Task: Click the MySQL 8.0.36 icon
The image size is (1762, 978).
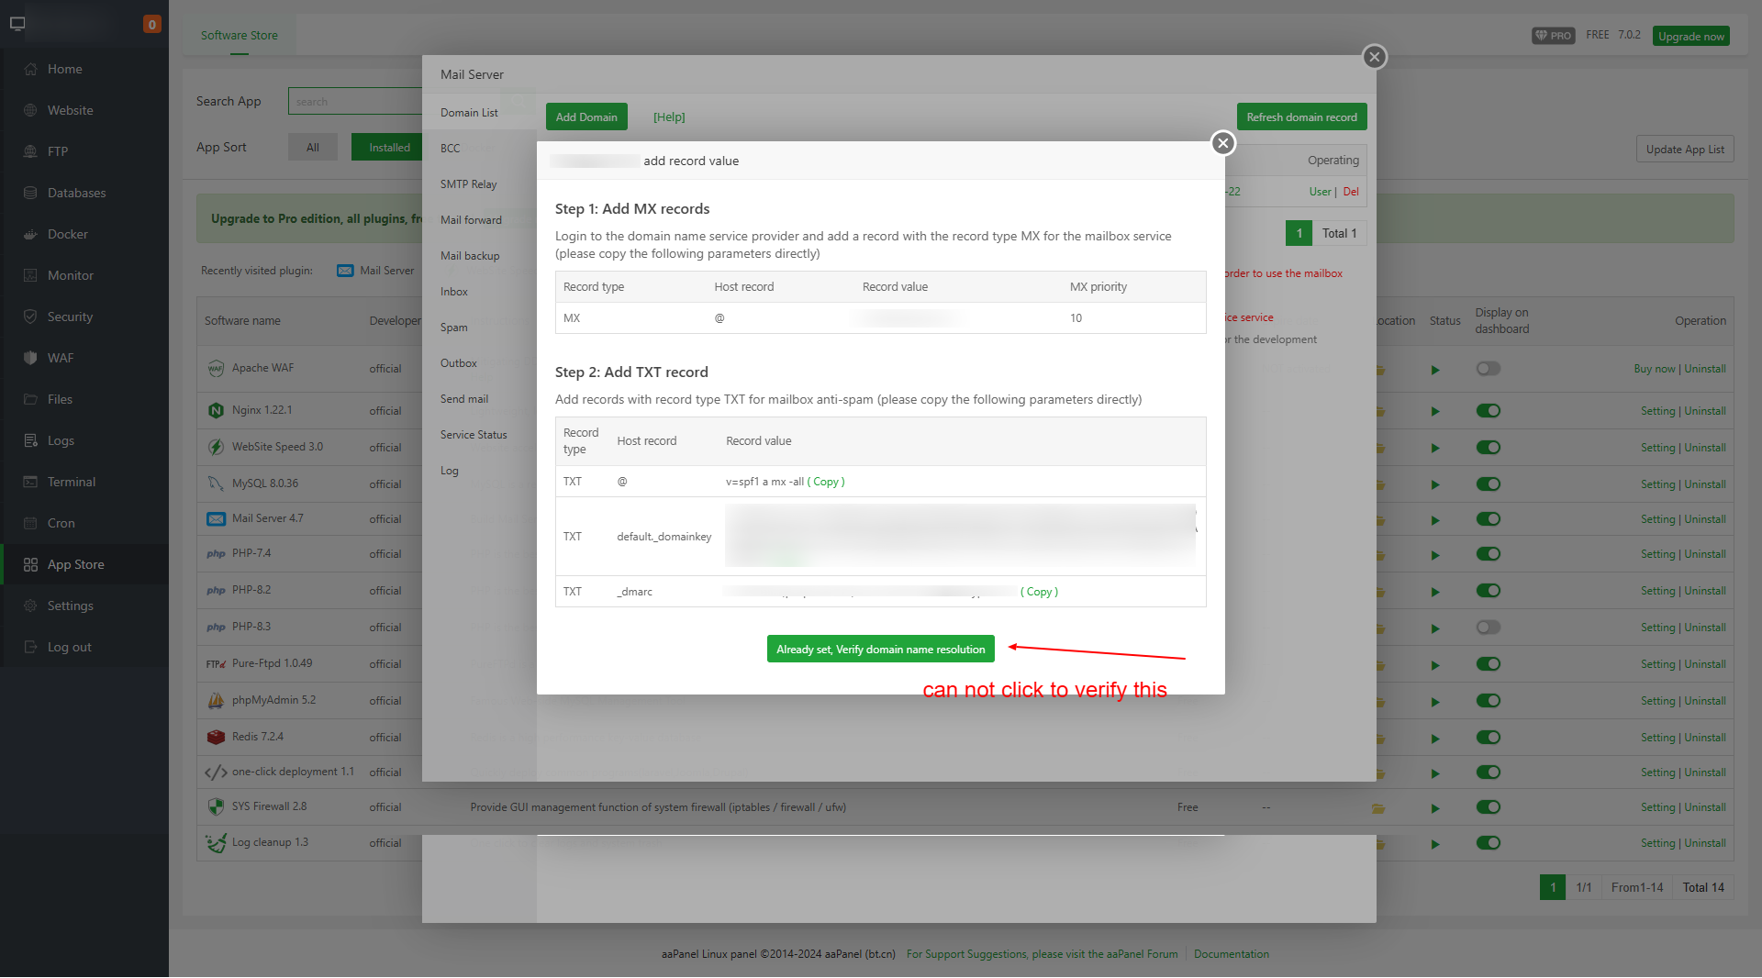Action: tap(216, 483)
